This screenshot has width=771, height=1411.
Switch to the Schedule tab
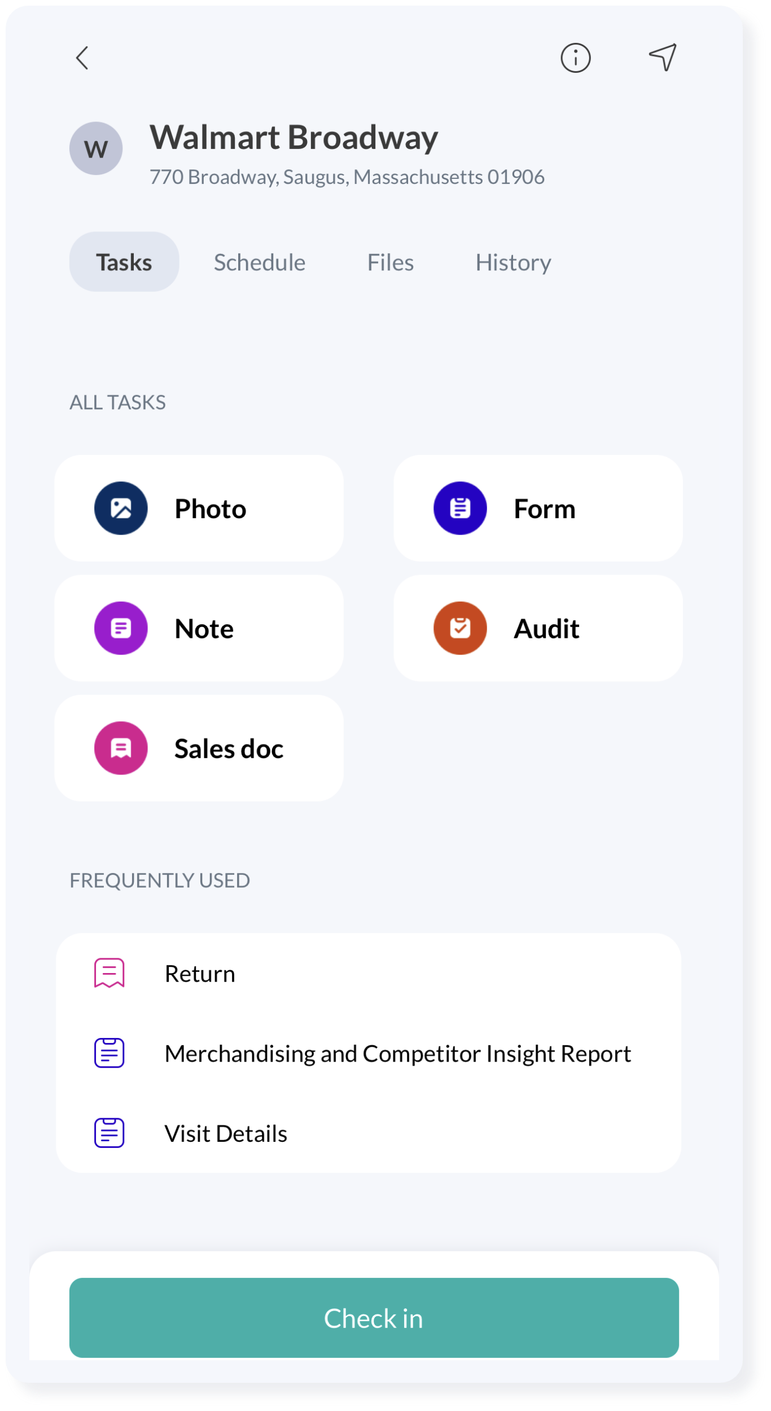260,262
